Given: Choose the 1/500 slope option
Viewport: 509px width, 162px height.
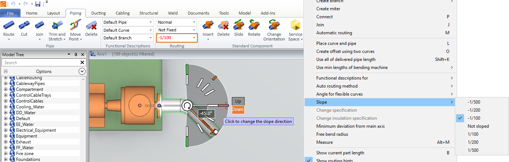Looking at the screenshot, I should [x=482, y=150].
